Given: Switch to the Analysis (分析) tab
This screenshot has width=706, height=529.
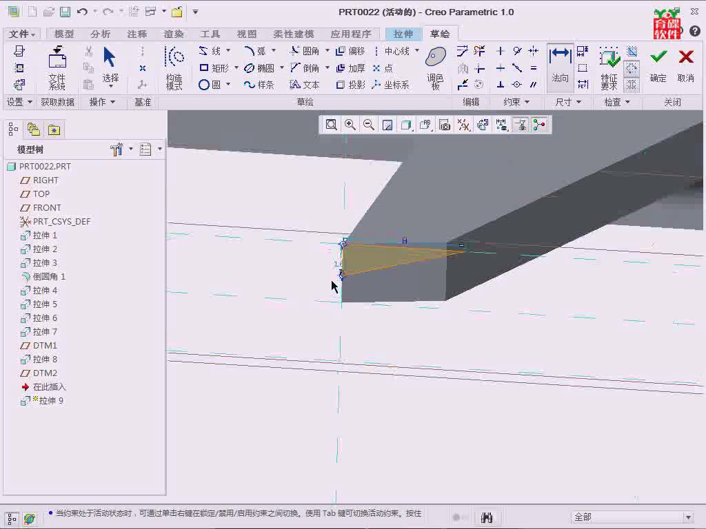Looking at the screenshot, I should coord(101,34).
